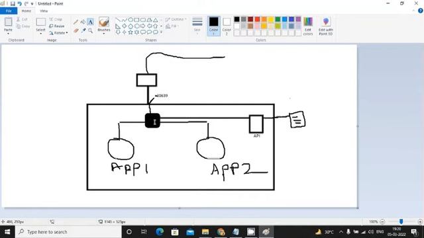424x238 pixels.
Task: Select Color 2 background box
Action: coord(227,26)
